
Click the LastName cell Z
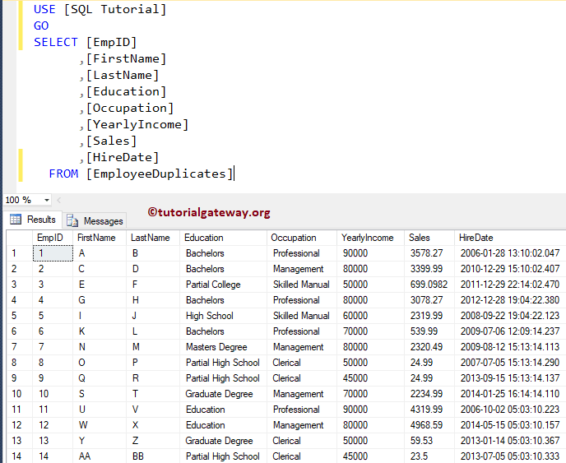pos(153,441)
